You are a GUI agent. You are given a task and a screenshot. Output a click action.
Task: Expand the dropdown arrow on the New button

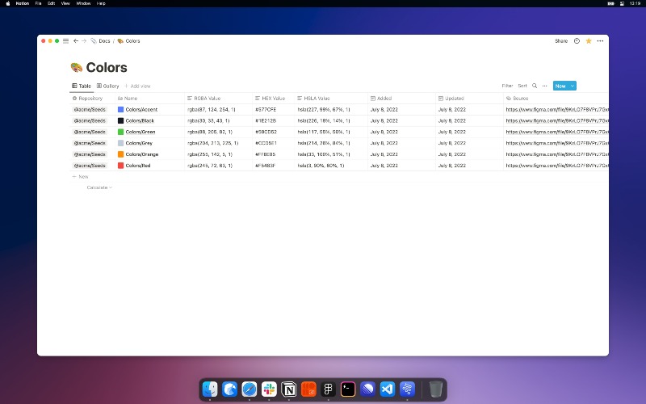(573, 86)
